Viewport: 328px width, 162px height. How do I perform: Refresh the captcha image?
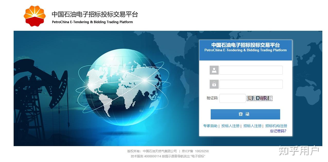259,98
